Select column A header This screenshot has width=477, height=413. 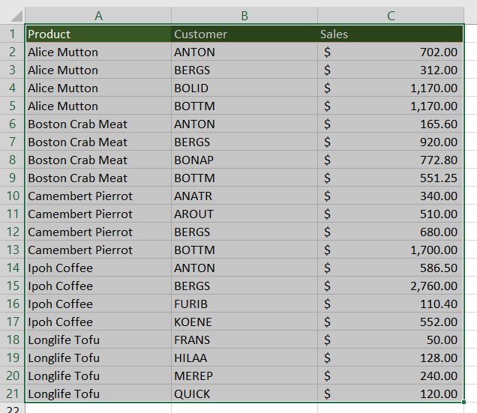[x=98, y=16]
